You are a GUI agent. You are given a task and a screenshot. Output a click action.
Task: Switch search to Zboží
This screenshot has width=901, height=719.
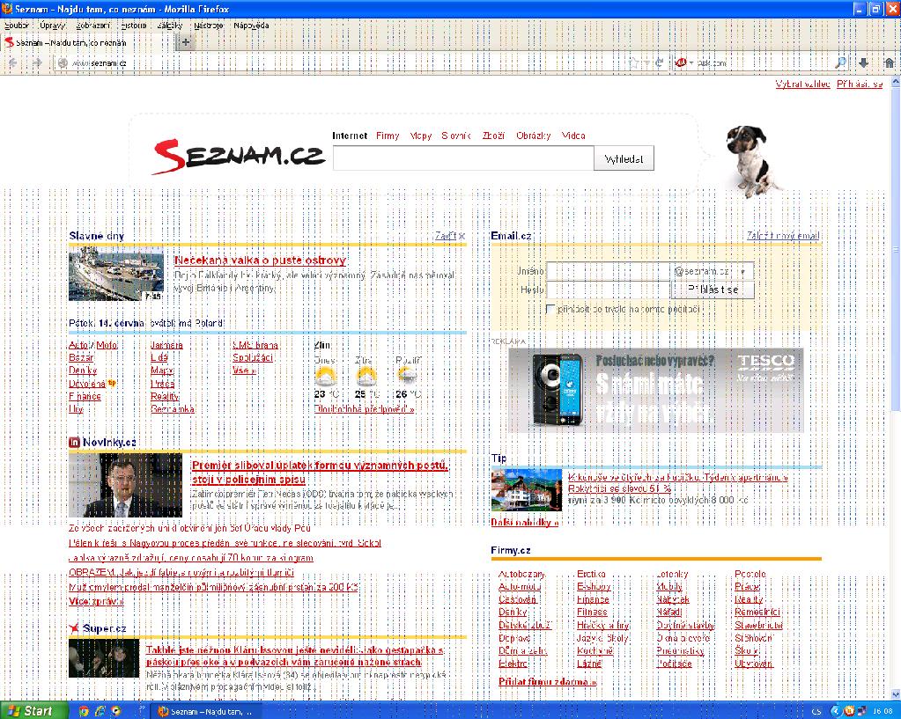coord(493,136)
